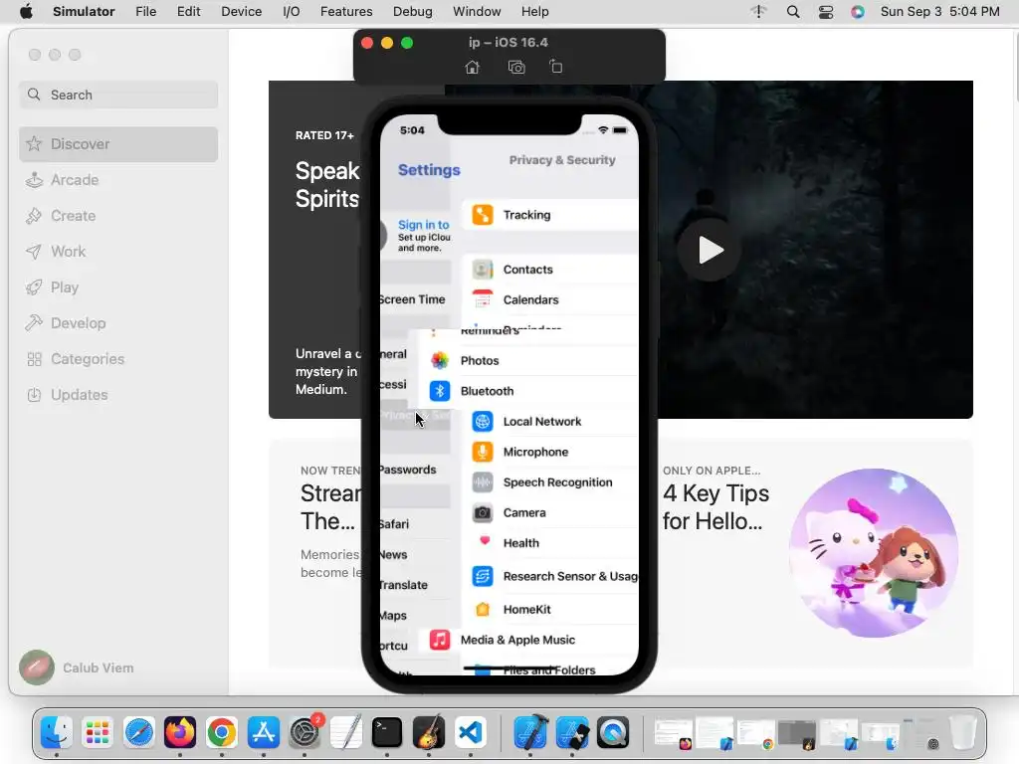1019x764 pixels.
Task: Open the Debug menu
Action: pyautogui.click(x=413, y=12)
